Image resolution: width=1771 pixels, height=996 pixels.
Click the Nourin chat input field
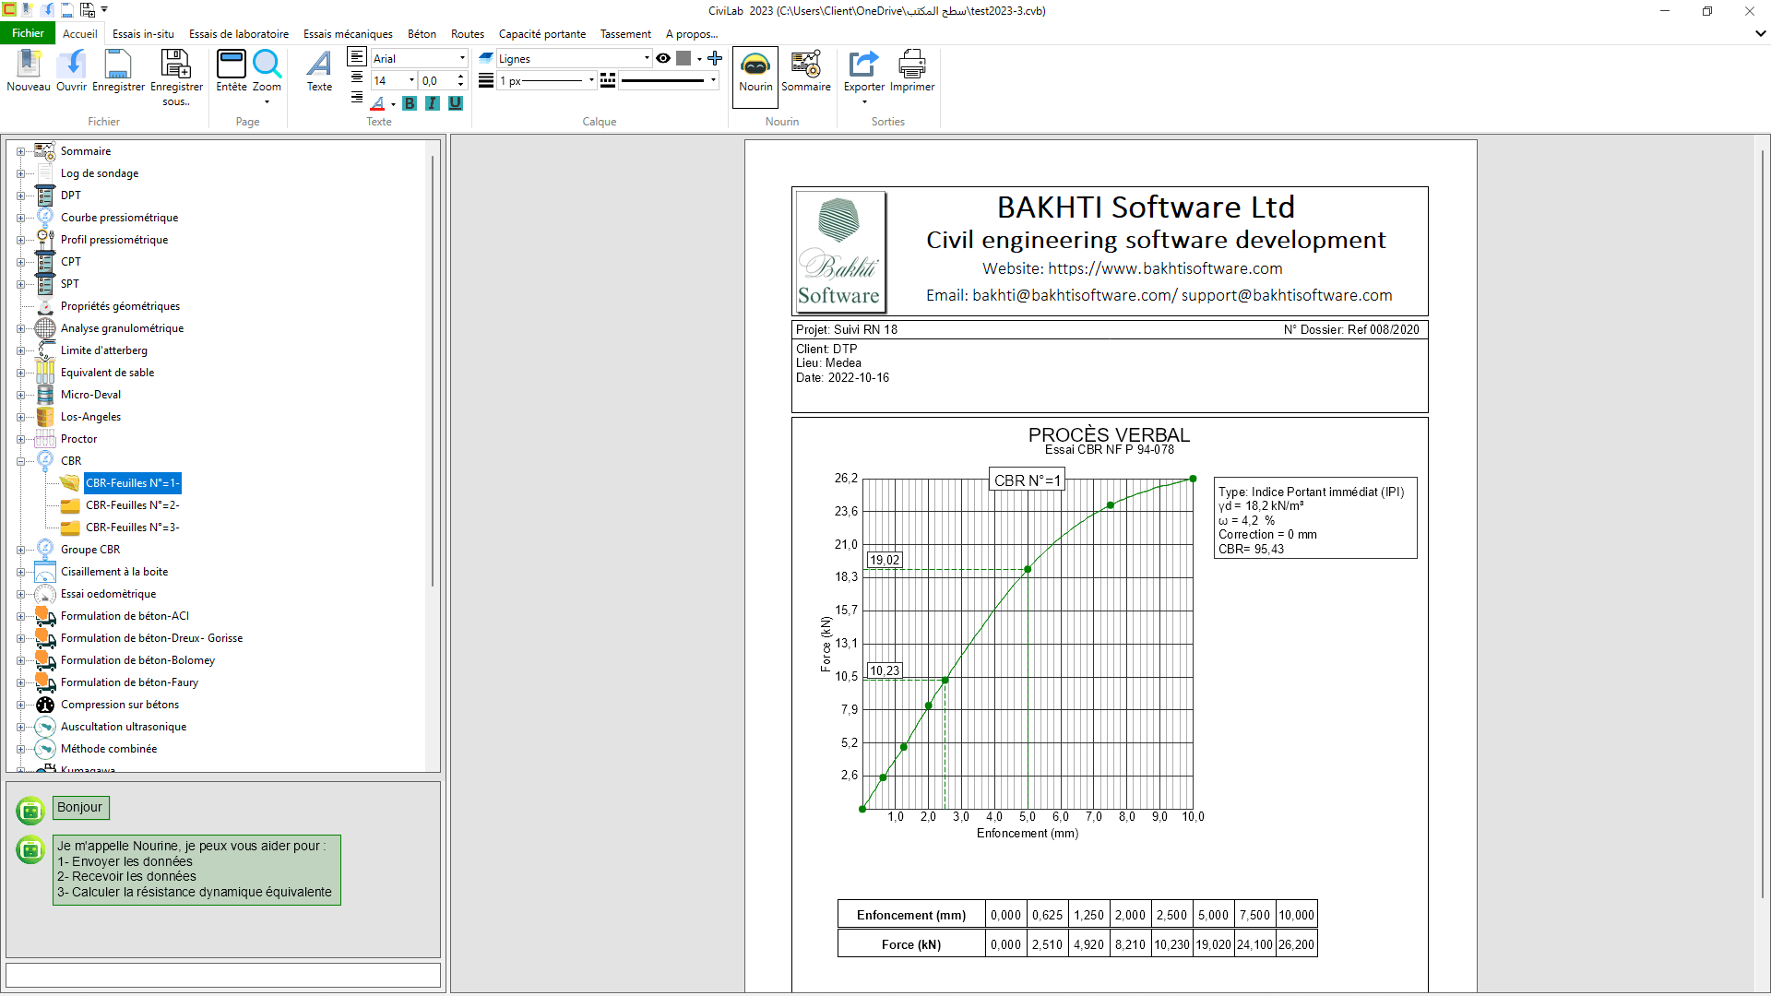click(223, 975)
